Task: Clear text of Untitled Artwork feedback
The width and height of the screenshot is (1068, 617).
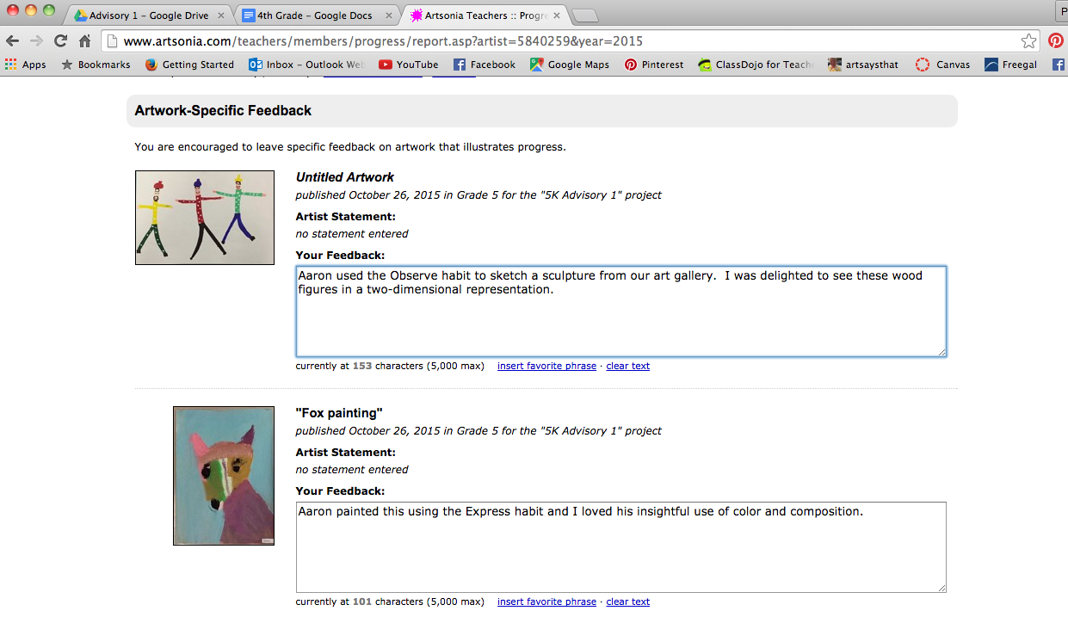Action: (x=627, y=366)
